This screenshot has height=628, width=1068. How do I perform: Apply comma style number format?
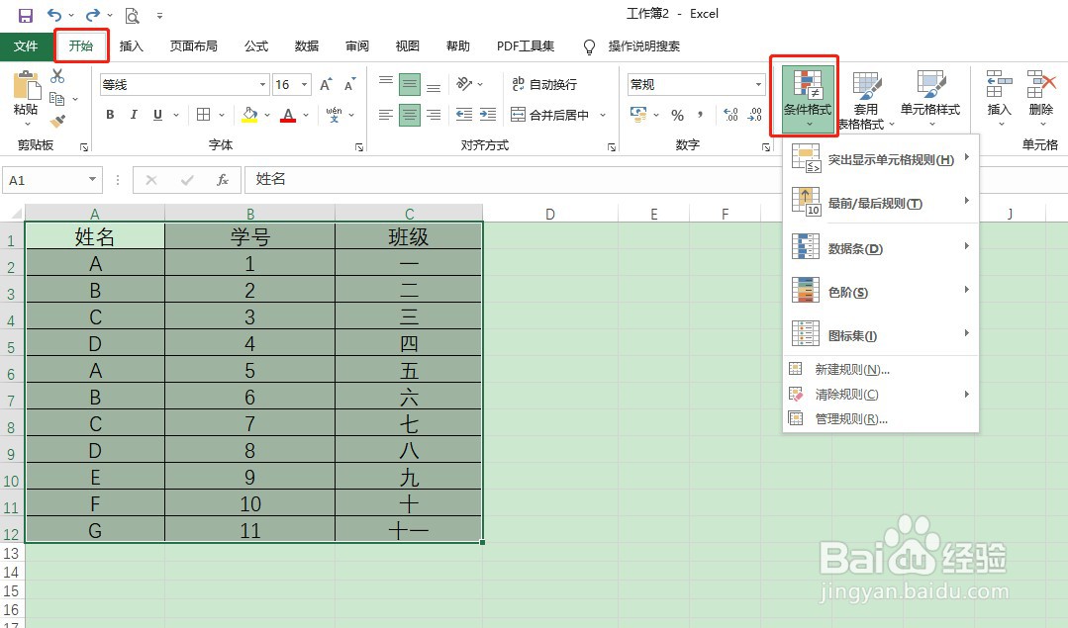(700, 115)
